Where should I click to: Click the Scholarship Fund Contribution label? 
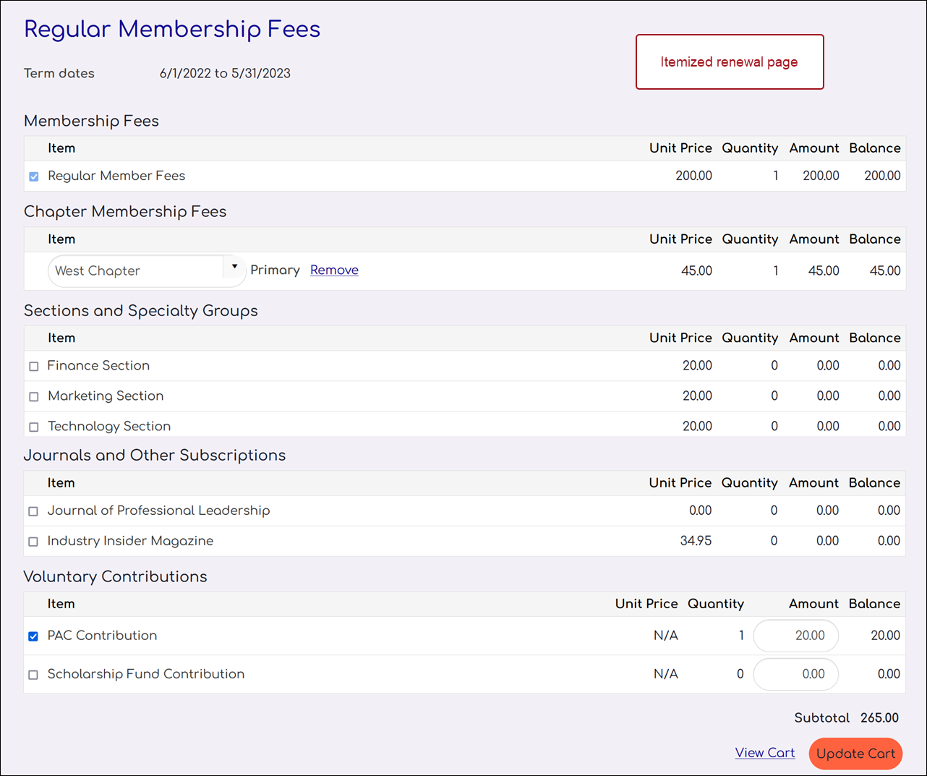[x=146, y=673]
